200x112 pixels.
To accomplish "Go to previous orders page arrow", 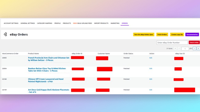I will 179,48.
